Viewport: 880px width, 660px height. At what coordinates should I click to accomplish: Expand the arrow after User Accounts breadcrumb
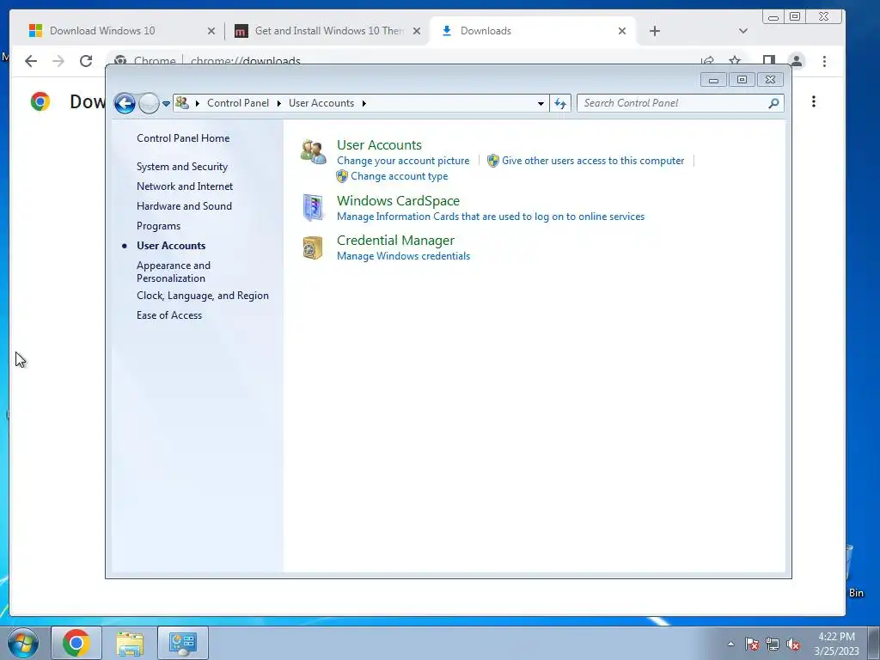coord(364,103)
